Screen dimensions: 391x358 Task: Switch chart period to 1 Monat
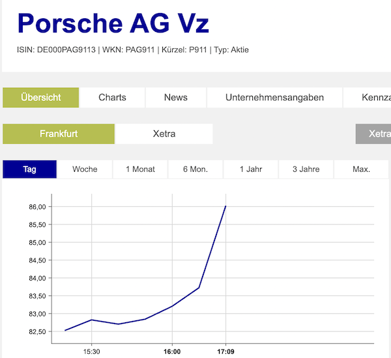[x=140, y=169]
